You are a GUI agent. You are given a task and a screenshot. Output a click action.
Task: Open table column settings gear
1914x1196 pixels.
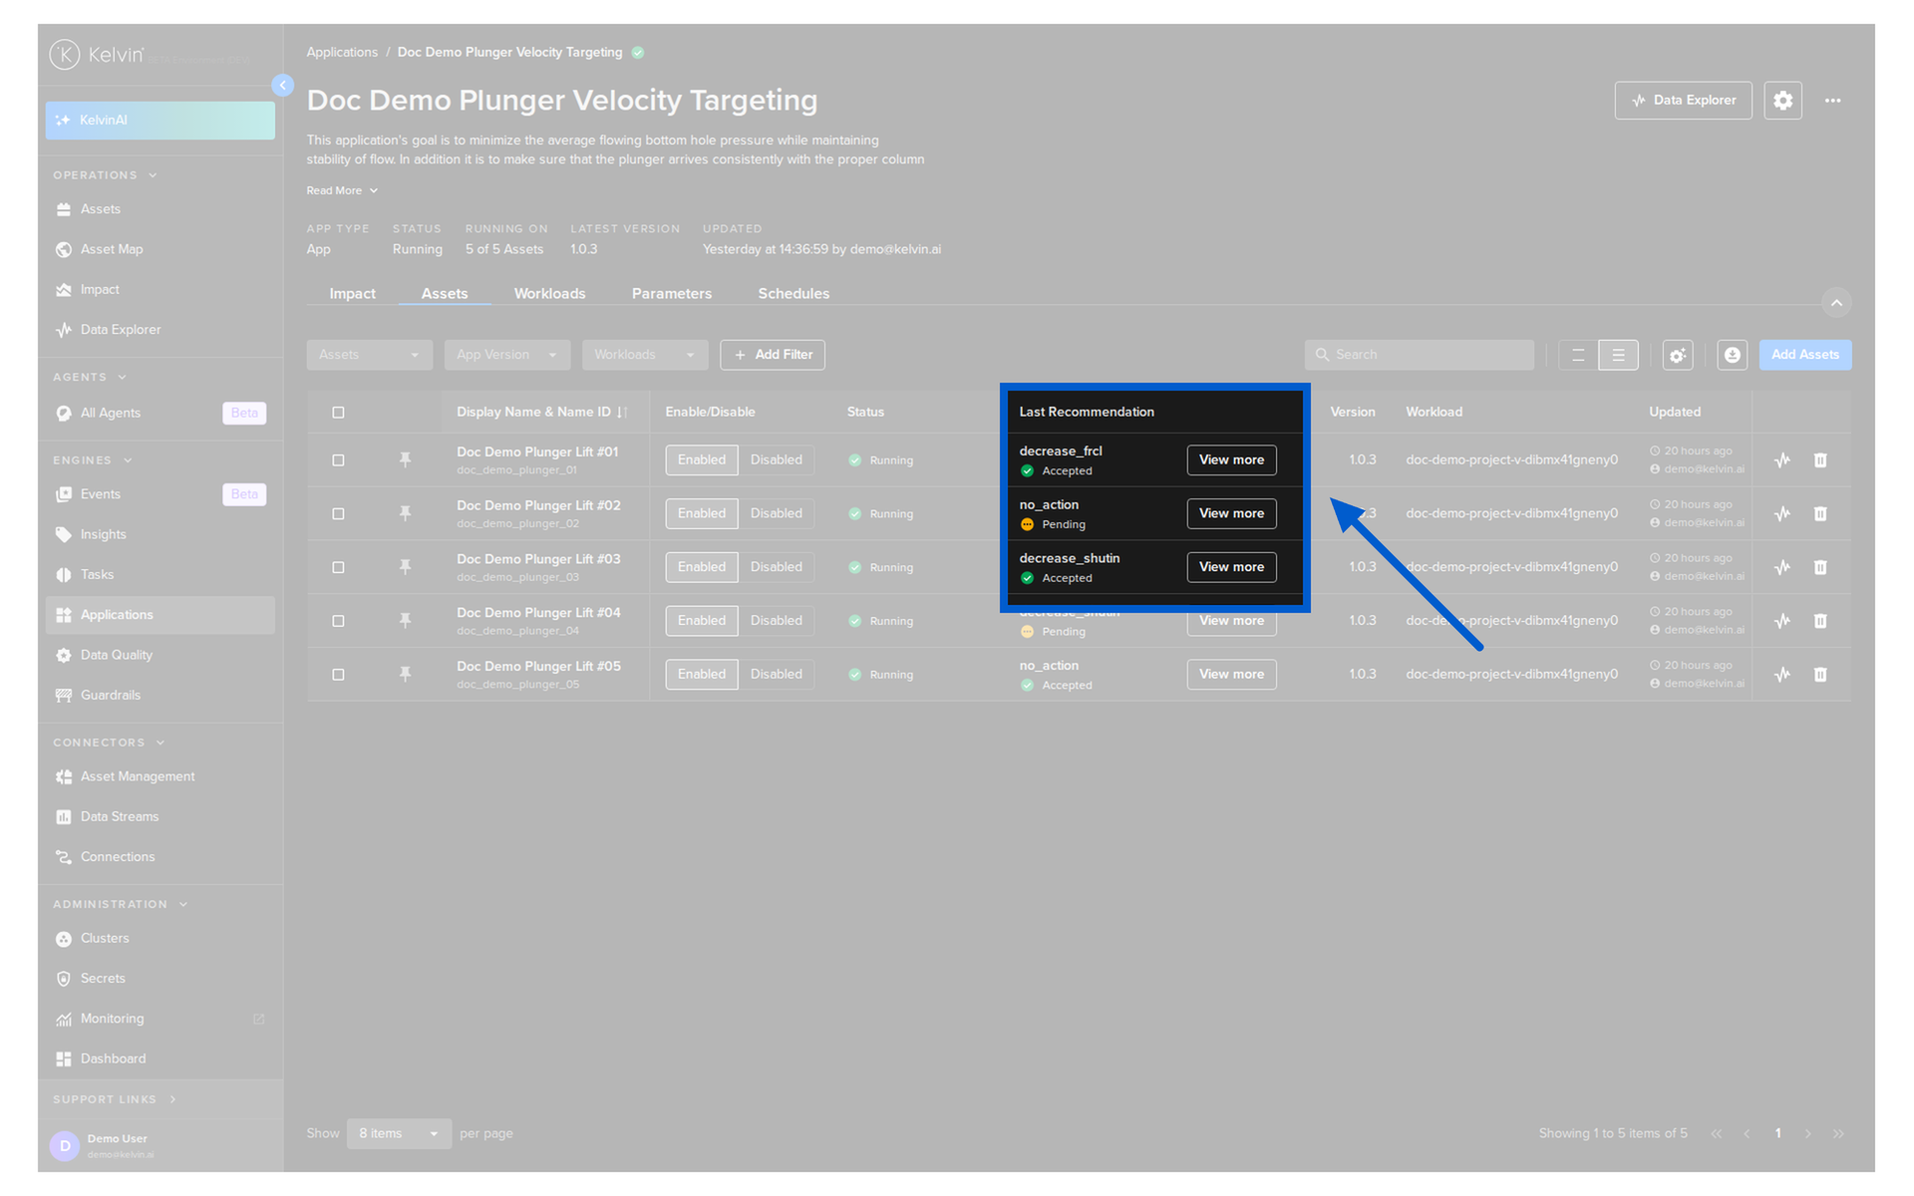click(x=1678, y=355)
